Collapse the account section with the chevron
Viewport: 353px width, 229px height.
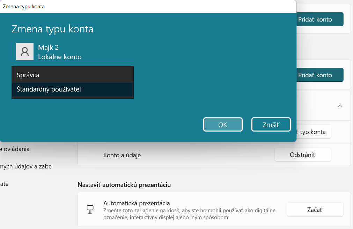point(340,106)
